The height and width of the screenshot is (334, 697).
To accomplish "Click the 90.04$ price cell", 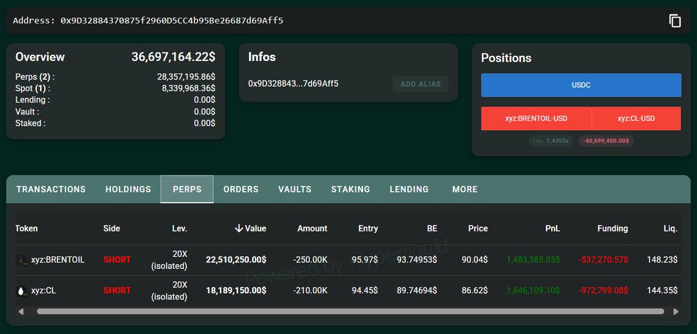I will (x=475, y=260).
